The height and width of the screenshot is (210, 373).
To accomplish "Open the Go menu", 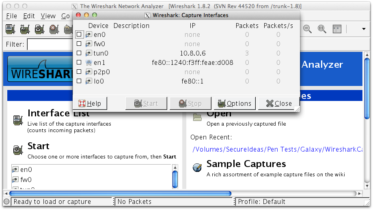I will point(65,16).
